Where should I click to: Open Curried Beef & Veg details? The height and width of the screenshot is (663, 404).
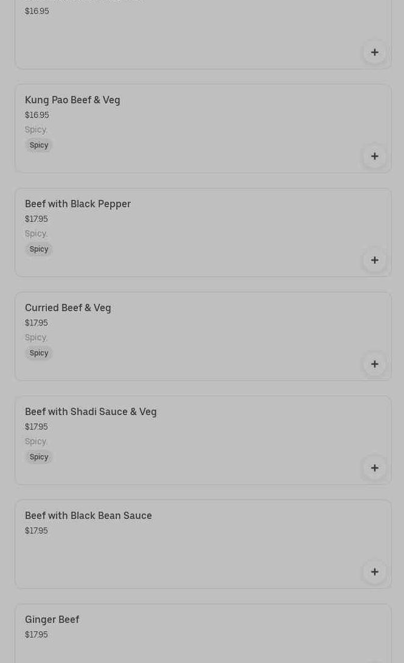click(x=68, y=307)
